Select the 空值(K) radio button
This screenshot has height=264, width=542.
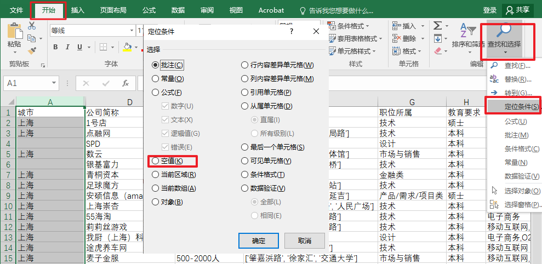coord(155,161)
